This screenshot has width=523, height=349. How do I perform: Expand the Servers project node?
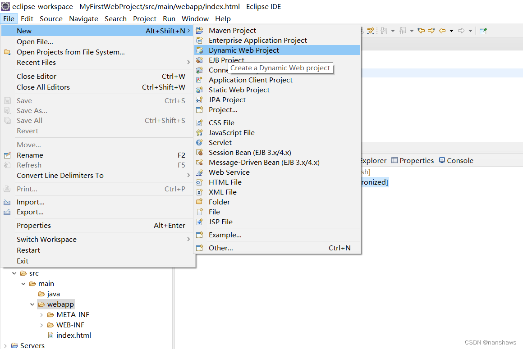point(5,346)
